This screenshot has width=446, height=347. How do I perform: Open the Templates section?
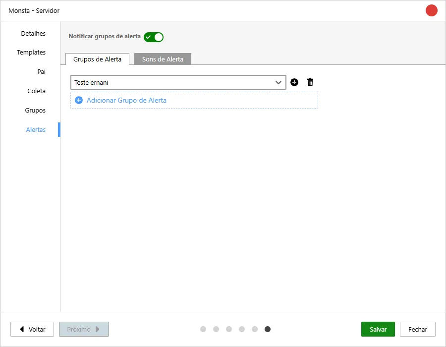pos(31,53)
